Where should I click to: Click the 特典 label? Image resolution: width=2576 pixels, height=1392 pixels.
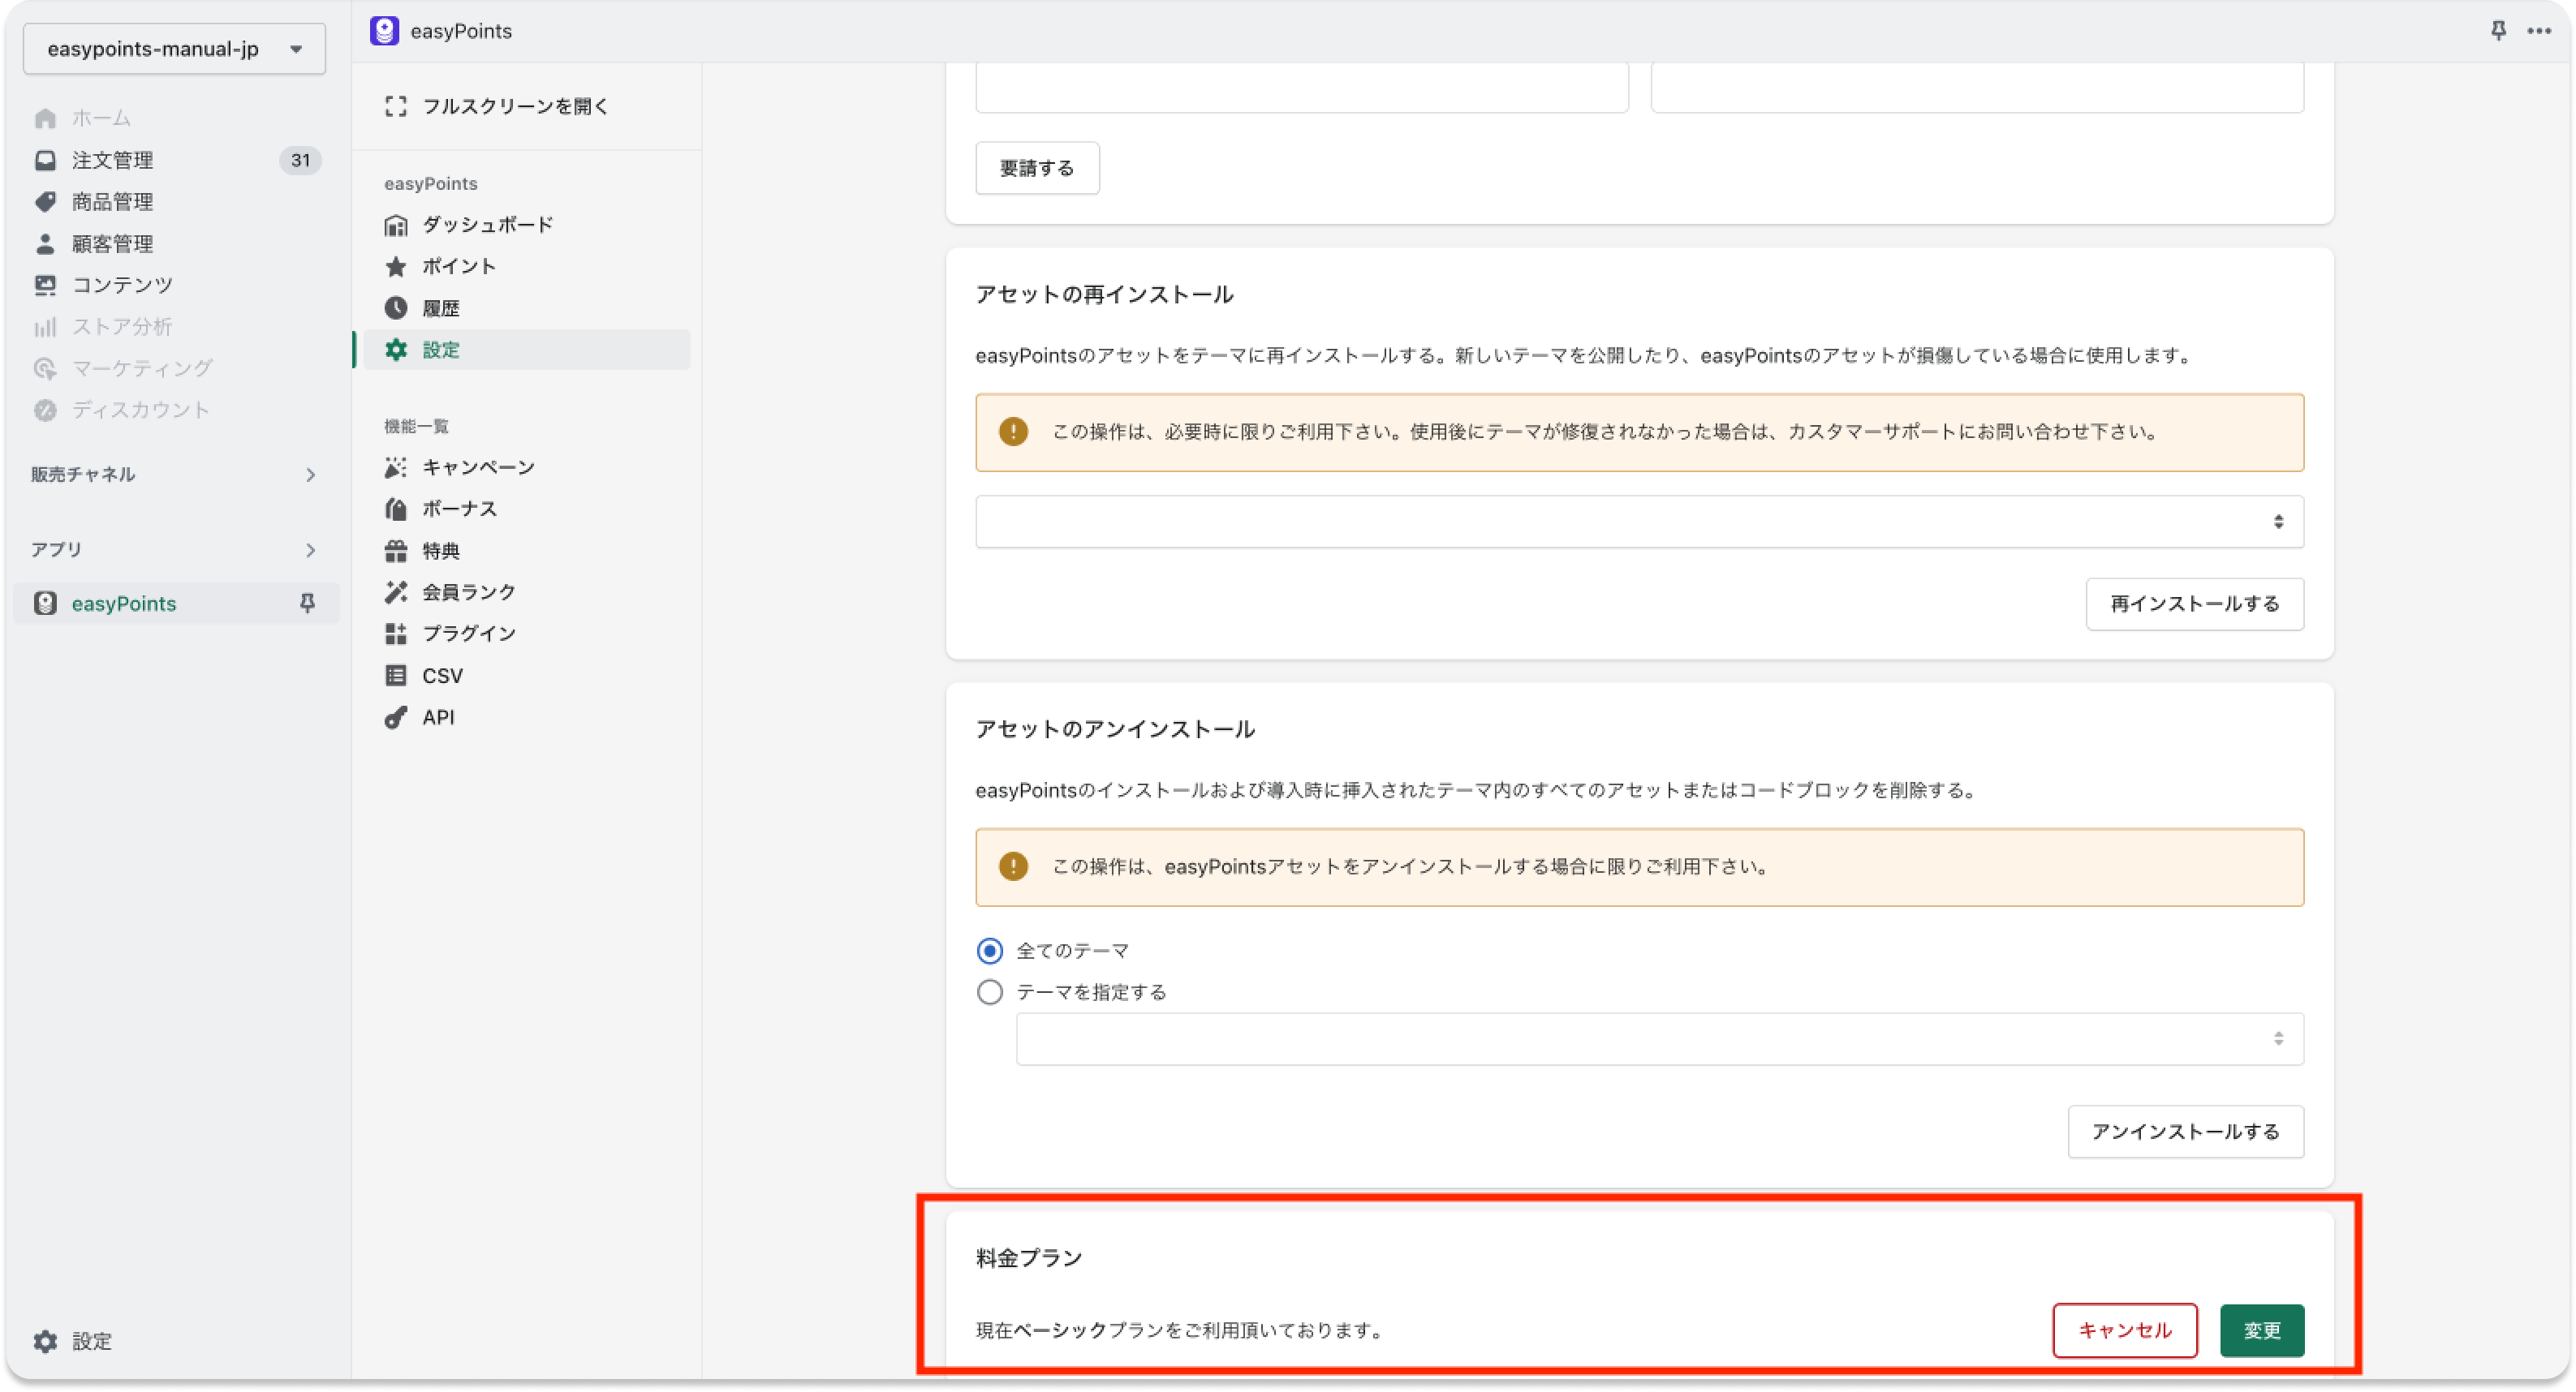[441, 551]
